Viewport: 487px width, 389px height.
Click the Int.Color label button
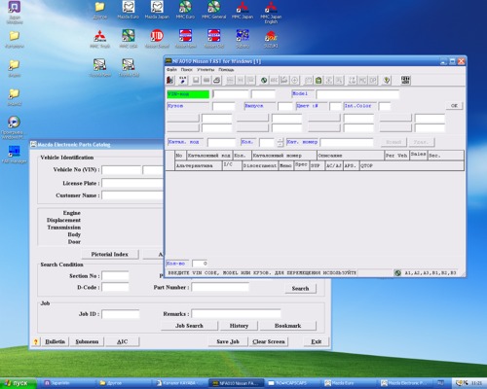pos(360,106)
